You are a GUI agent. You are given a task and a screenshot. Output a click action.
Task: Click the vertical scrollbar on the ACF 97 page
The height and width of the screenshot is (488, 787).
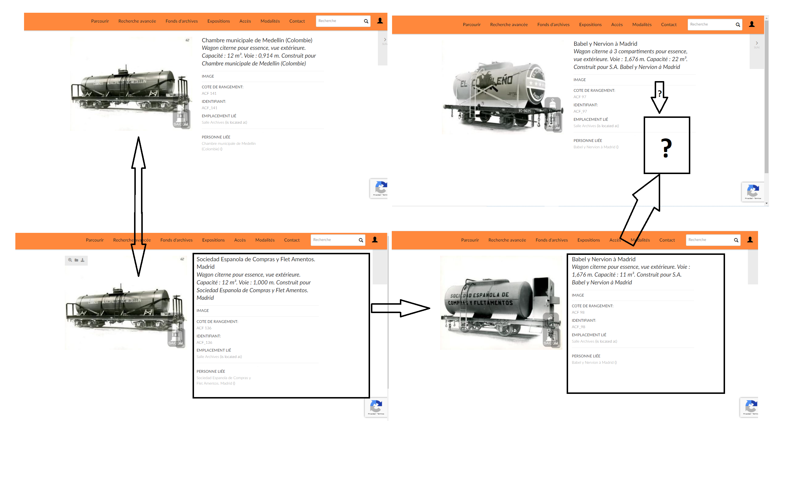(767, 97)
